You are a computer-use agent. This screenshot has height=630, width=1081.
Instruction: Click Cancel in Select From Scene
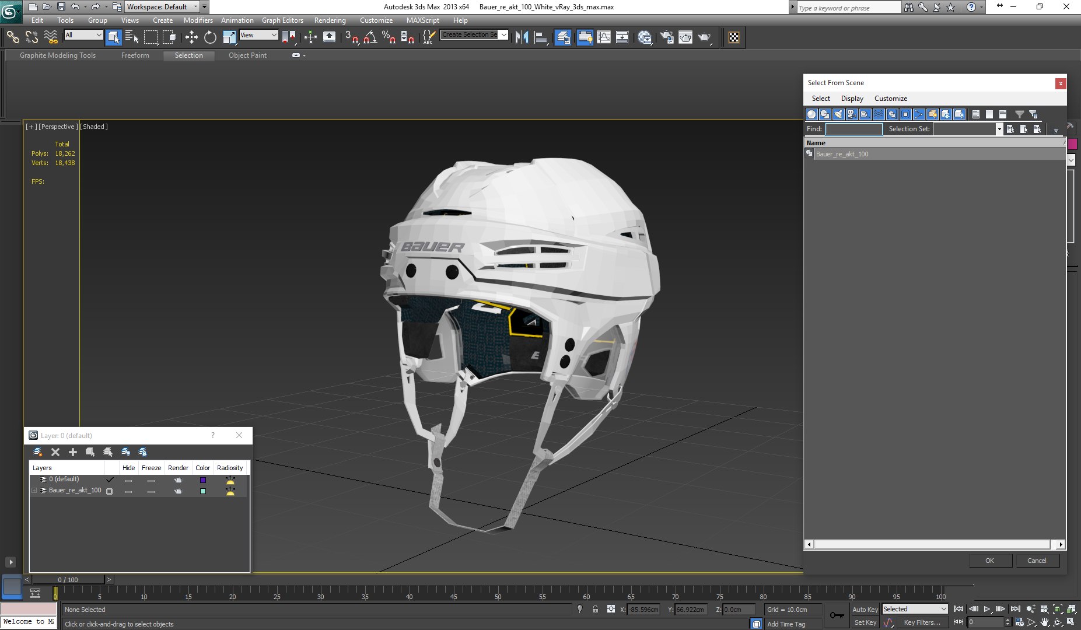(x=1037, y=561)
